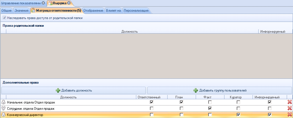Viewport: 293px width, 118px height.
Task: Toggle Наследовать права доступа от родительской папки
Action: point(4,18)
